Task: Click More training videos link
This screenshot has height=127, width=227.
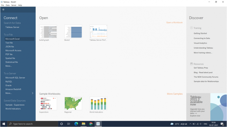Action: tap(203, 53)
